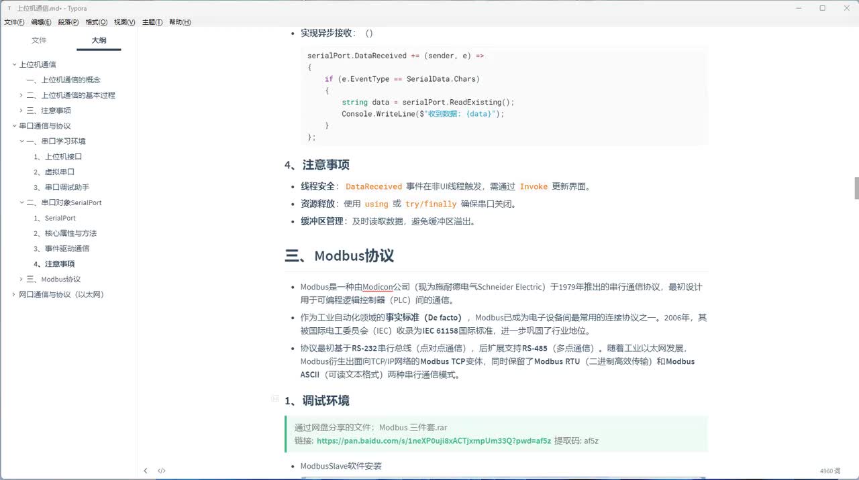This screenshot has height=480, width=859.
Task: Click the 缓冲区管理 bullet label
Action: pyautogui.click(x=322, y=221)
